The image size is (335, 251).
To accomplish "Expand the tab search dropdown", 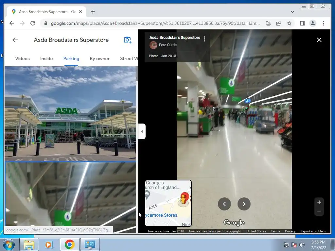I will click(x=292, y=12).
